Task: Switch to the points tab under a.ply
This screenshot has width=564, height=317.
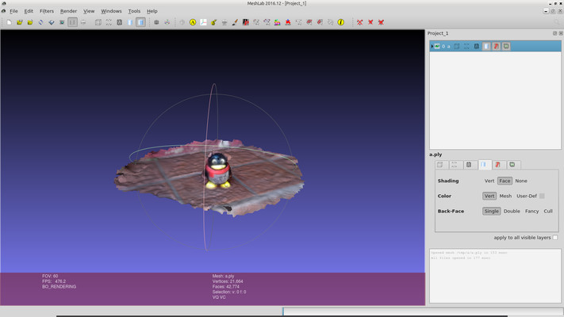Action: click(455, 165)
